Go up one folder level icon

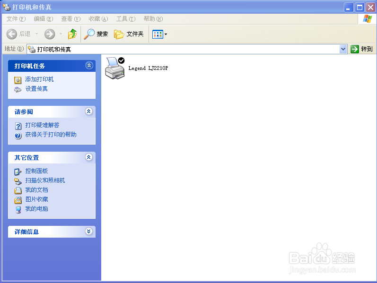[72, 34]
